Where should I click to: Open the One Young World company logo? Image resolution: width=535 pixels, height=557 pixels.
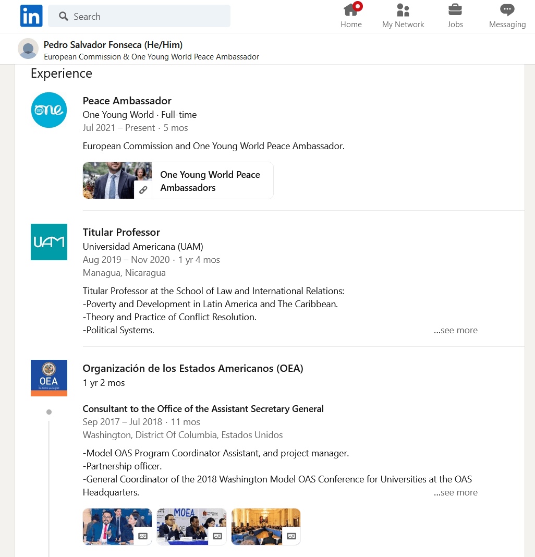coord(49,110)
